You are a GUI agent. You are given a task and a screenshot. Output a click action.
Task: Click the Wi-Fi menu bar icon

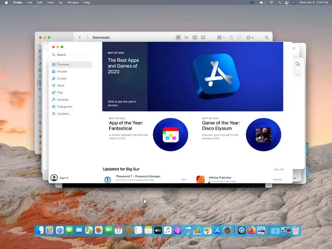pyautogui.click(x=271, y=3)
